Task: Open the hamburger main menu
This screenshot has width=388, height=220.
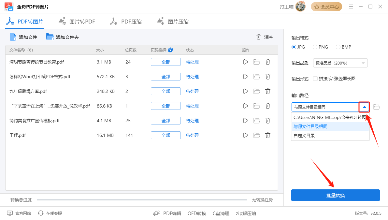Action: tap(351, 7)
